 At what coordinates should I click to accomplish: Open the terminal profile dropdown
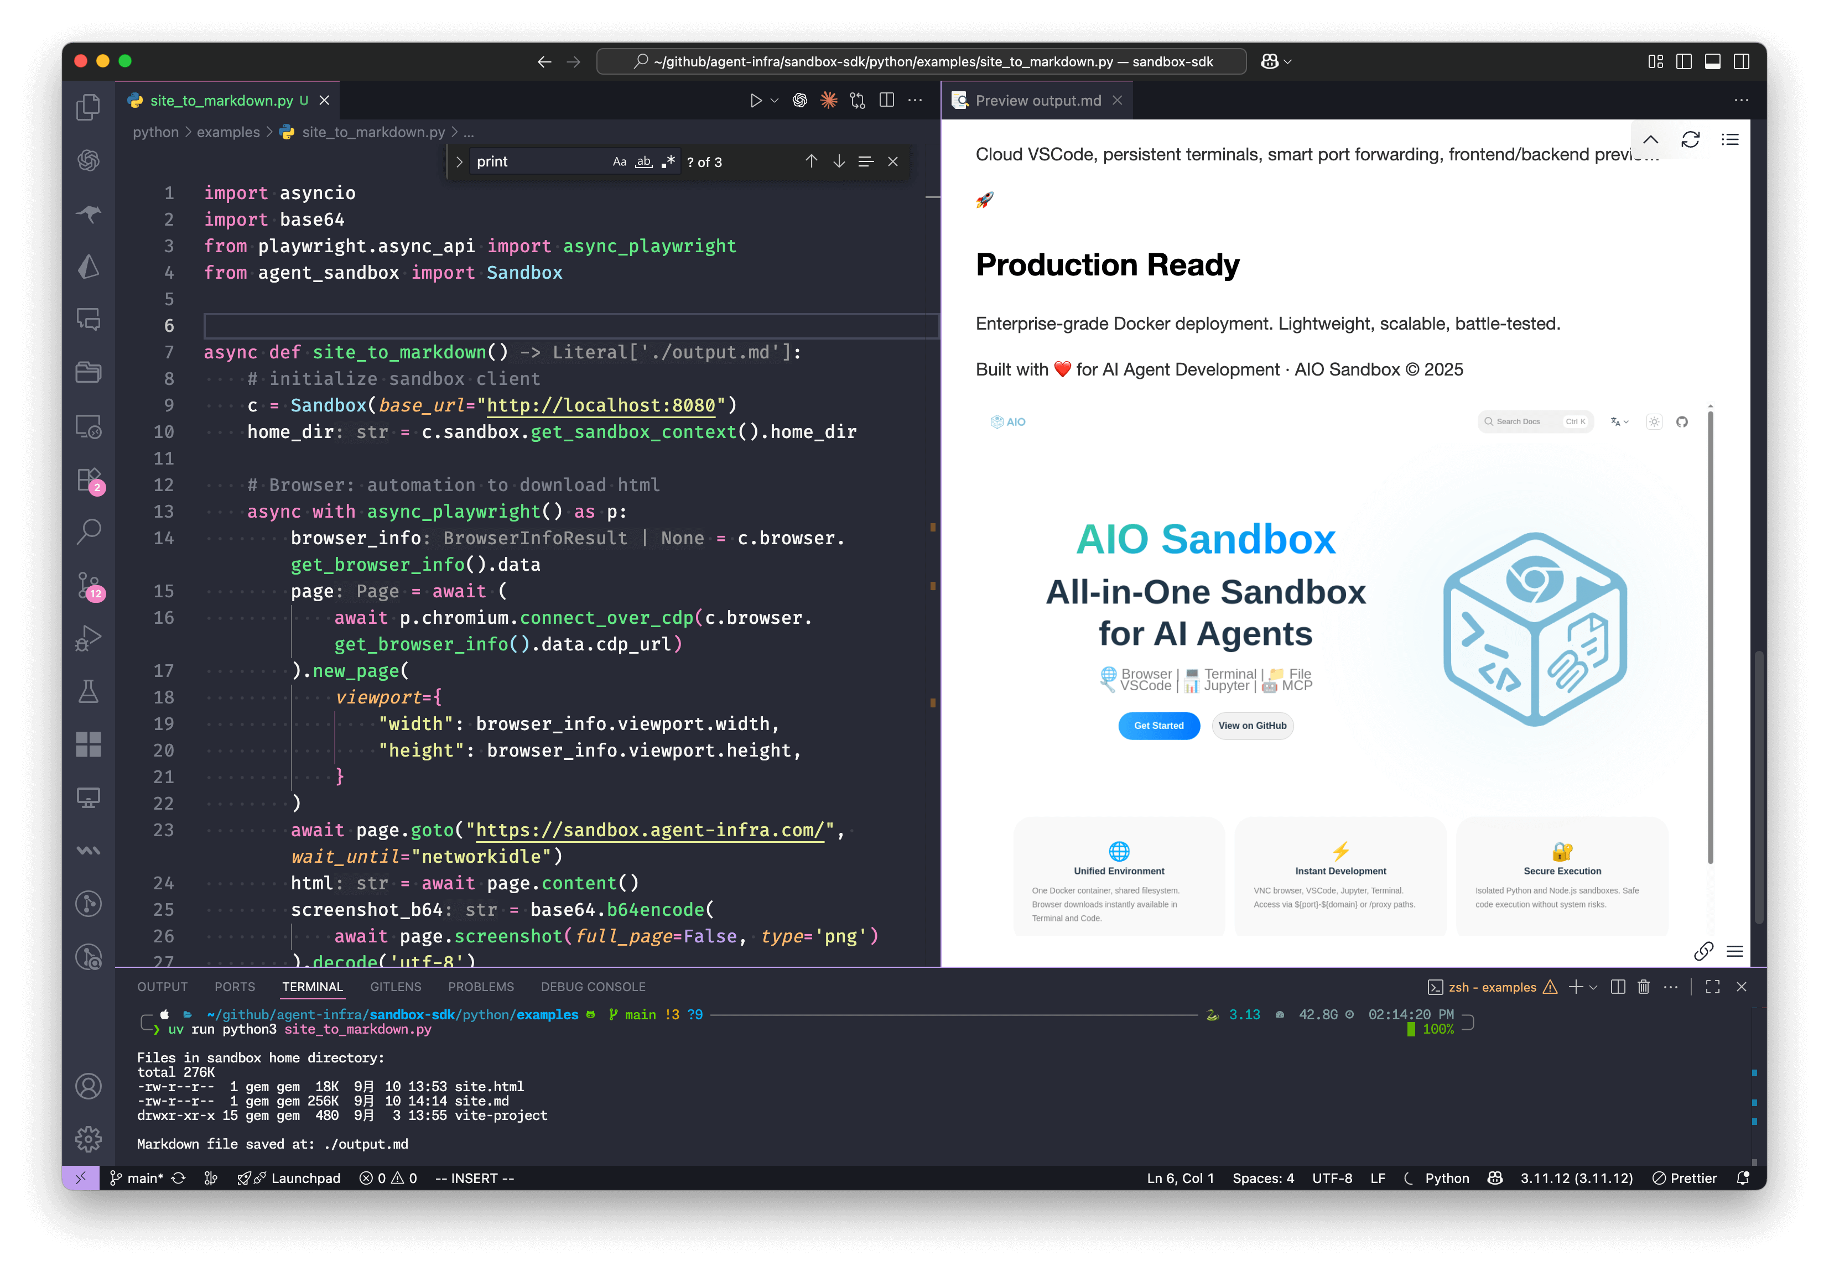click(x=1594, y=987)
